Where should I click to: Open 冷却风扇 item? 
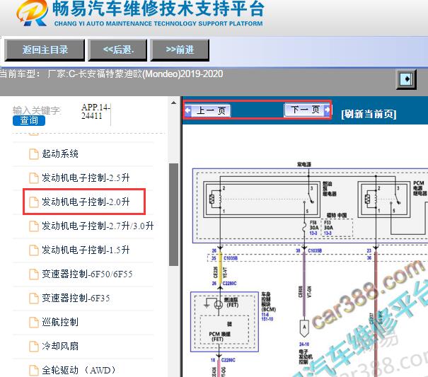coord(60,346)
